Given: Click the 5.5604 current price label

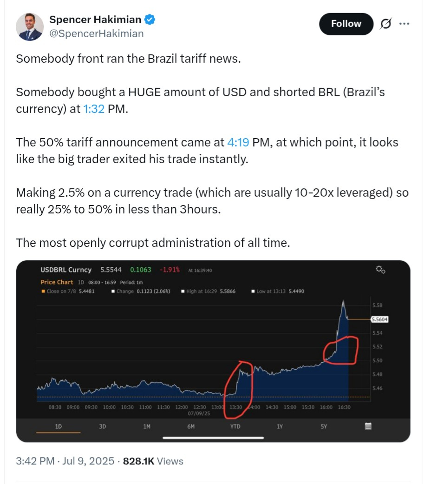Looking at the screenshot, I should click(379, 319).
